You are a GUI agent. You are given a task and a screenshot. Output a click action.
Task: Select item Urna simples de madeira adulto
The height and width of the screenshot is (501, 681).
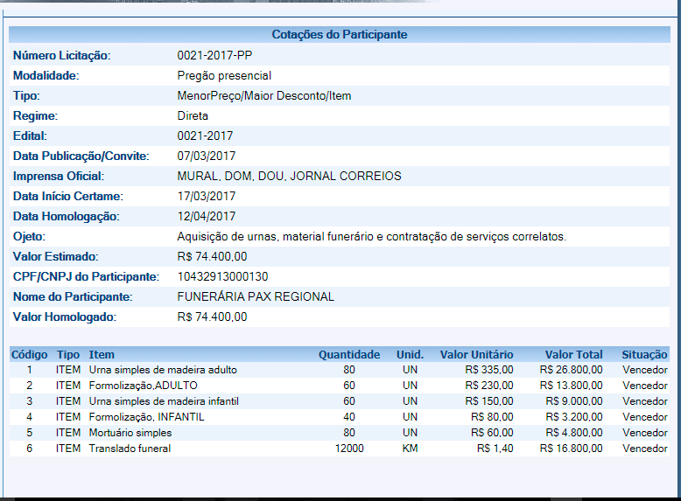pos(163,370)
